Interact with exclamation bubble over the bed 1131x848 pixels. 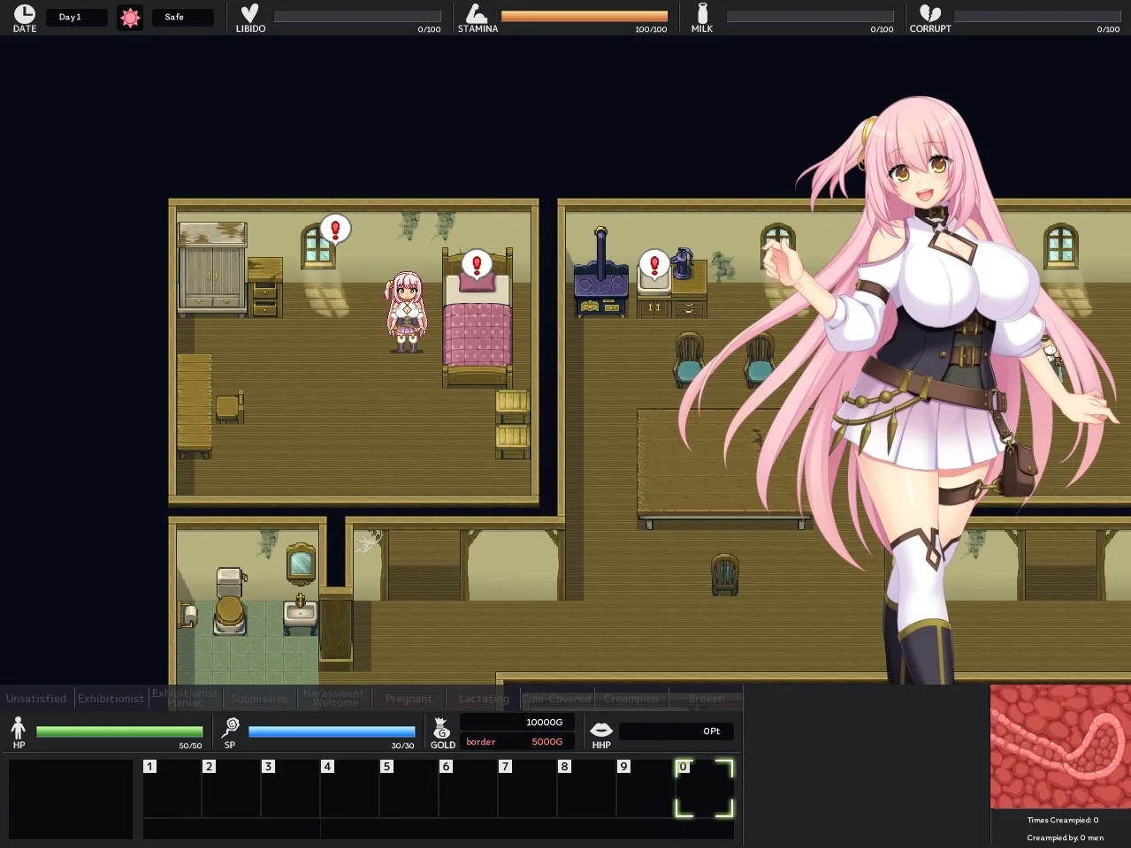[x=477, y=264]
